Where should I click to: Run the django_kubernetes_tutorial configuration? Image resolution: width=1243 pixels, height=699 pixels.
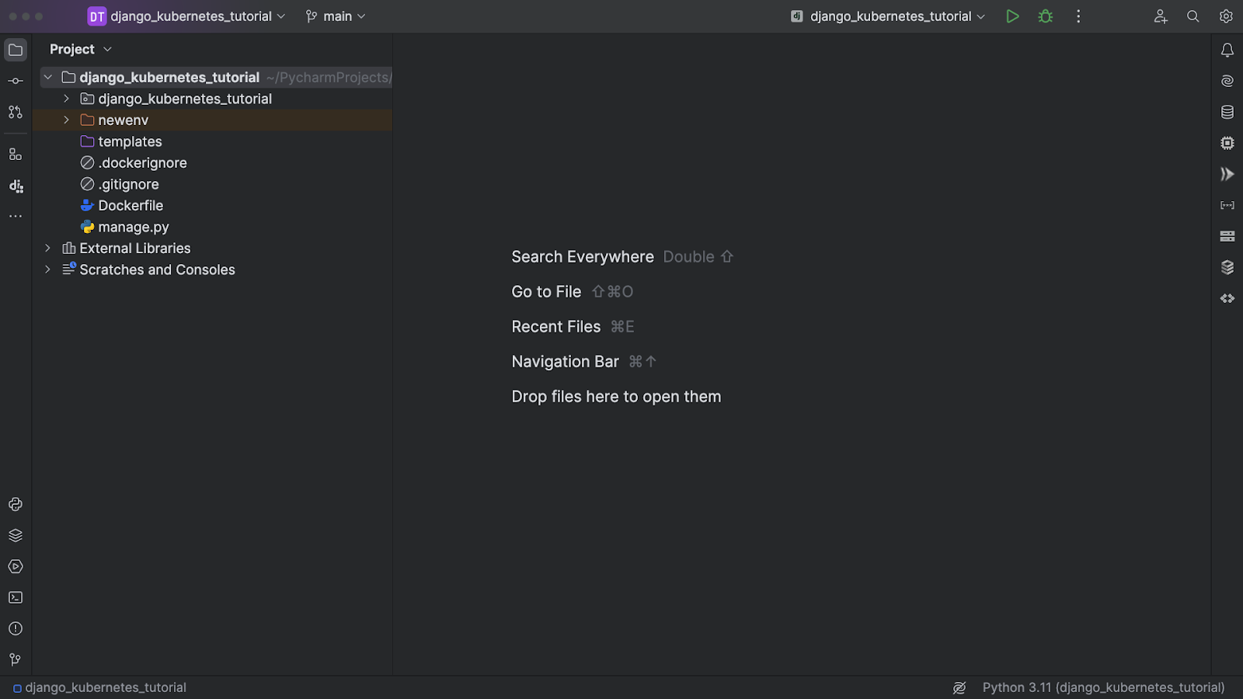pyautogui.click(x=1011, y=16)
